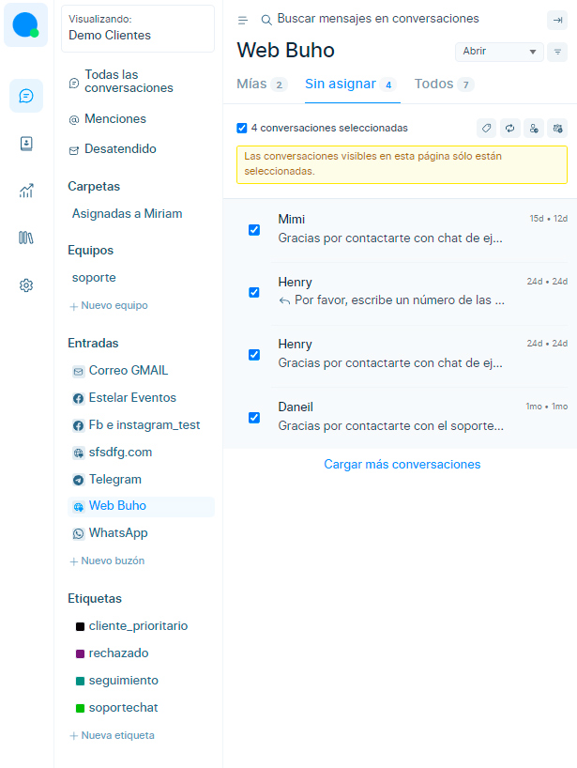The width and height of the screenshot is (577, 768).
Task: Open the Contacts icon in left rail
Action: (x=26, y=144)
